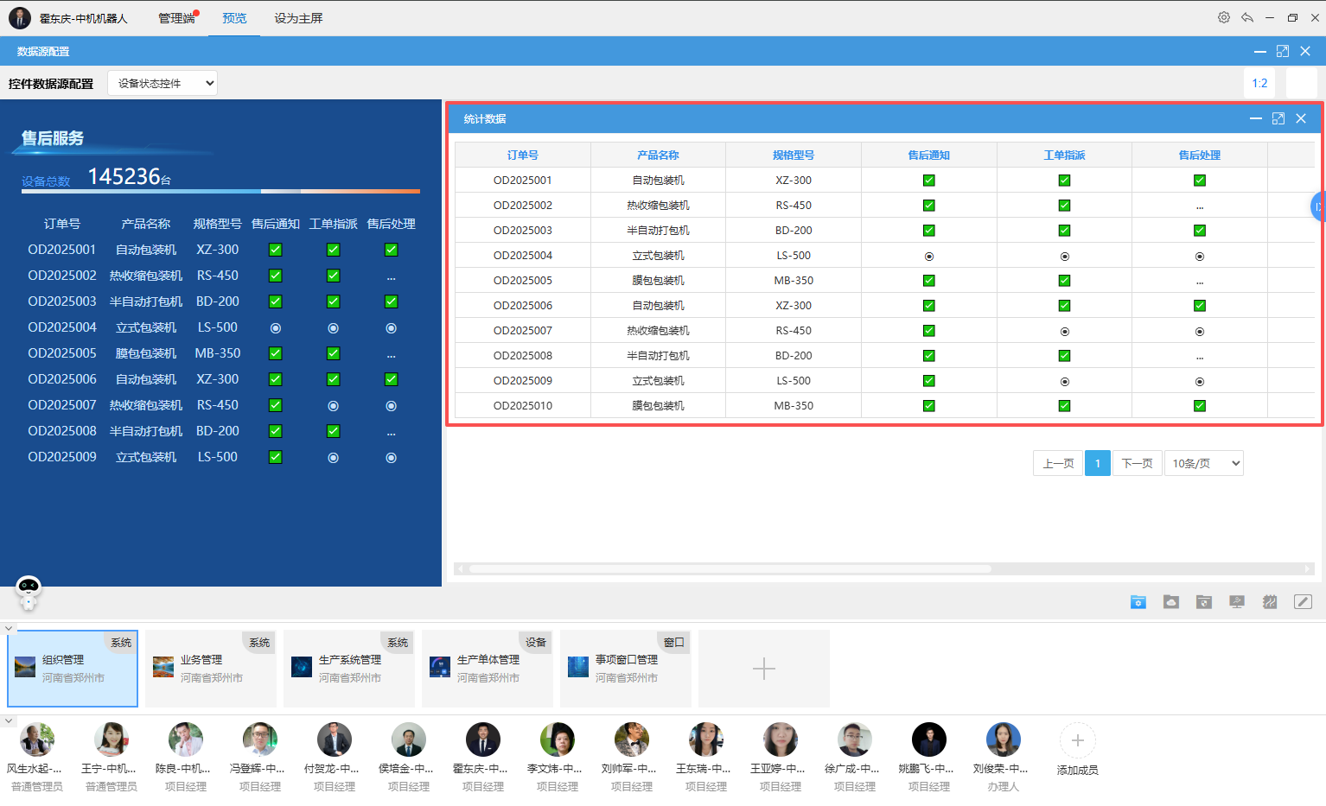The width and height of the screenshot is (1326, 806).
Task: Open the 10条/页 page size dropdown
Action: click(x=1203, y=464)
